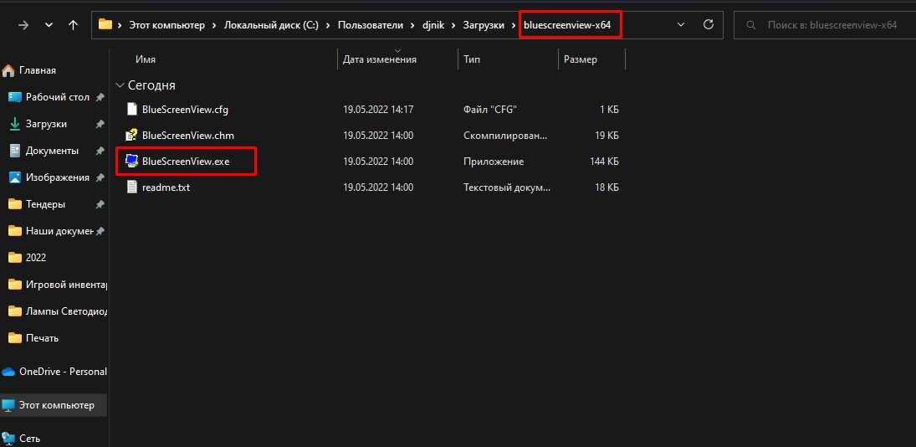This screenshot has width=916, height=447.
Task: Click the pin icon next to 'Изображения'
Action: pos(100,177)
